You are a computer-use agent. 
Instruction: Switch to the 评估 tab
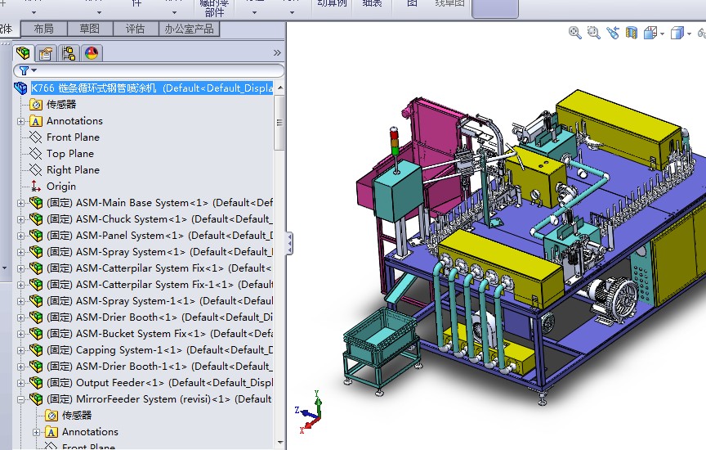tap(136, 29)
